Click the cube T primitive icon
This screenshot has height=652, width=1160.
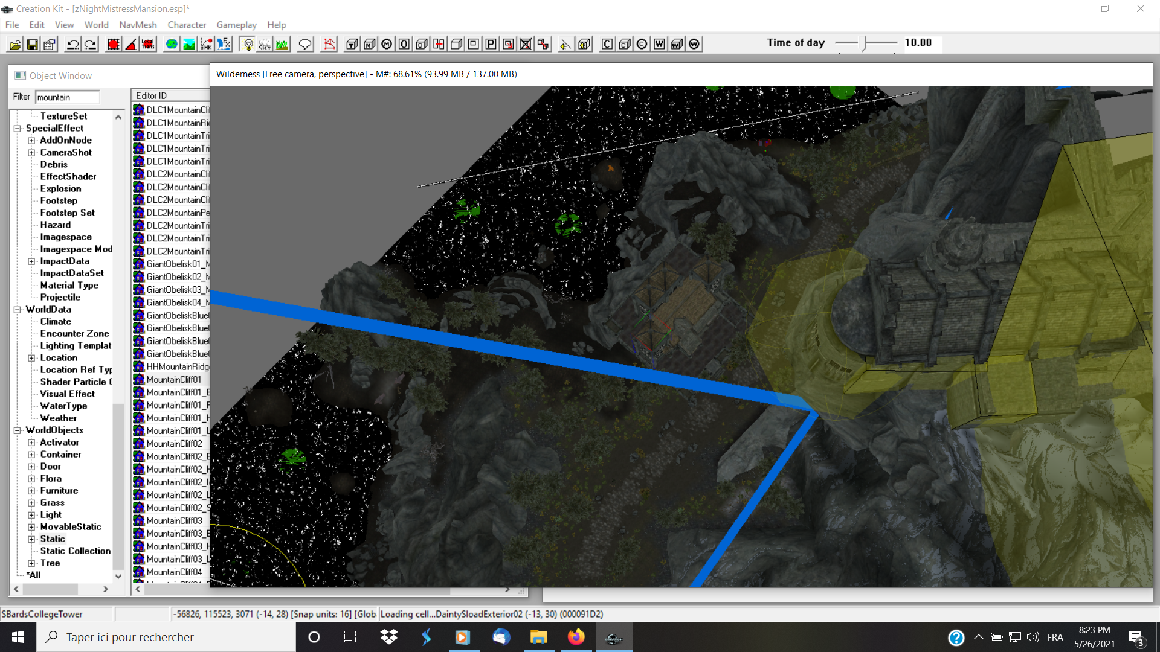click(x=352, y=44)
